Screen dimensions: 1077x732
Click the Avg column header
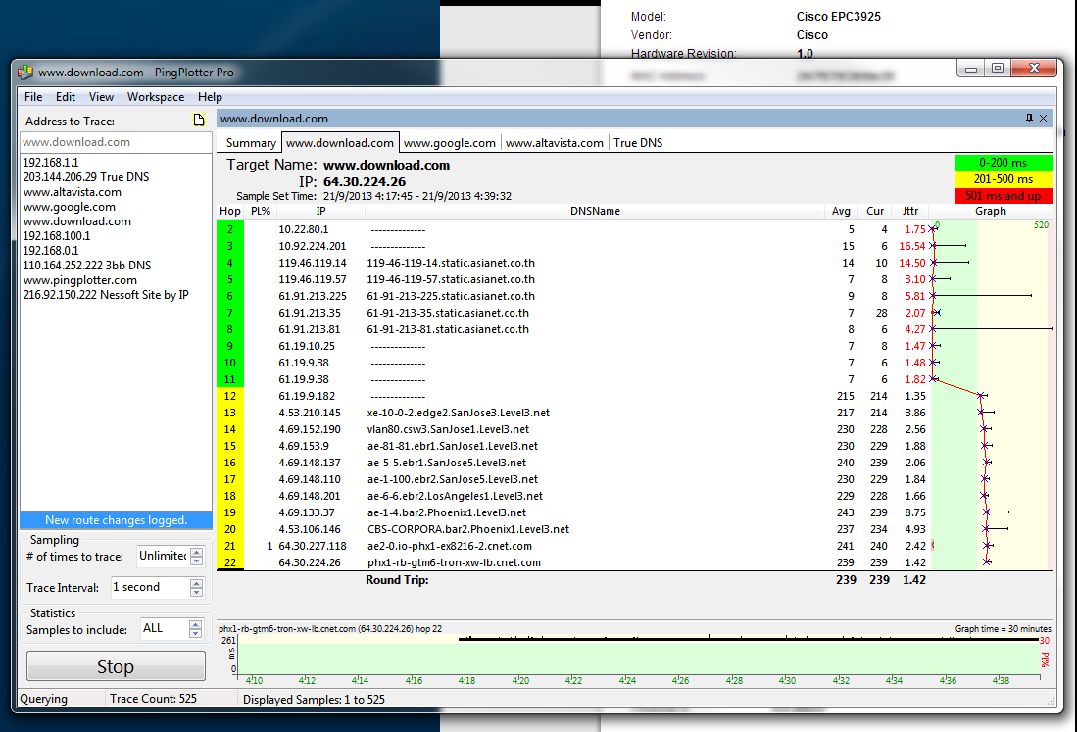841,211
